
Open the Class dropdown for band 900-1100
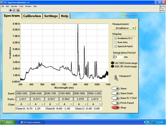tap(95, 104)
